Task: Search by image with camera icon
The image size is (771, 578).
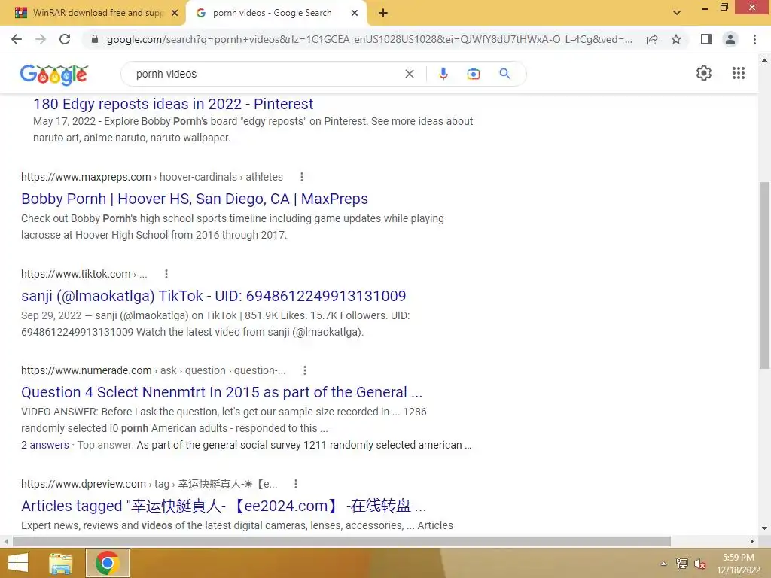Action: (x=473, y=74)
